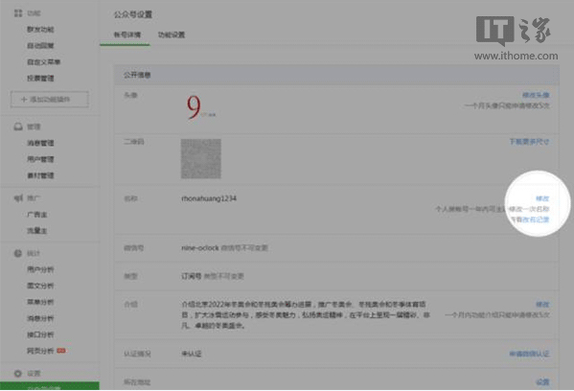The image size is (574, 391).
Task: Click the 统计 pie chart icon
Action: 18,253
